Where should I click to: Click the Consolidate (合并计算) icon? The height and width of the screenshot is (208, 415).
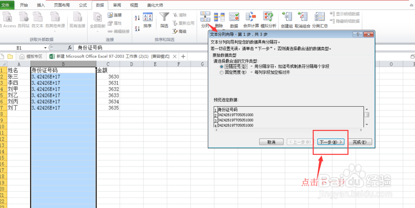point(251,20)
